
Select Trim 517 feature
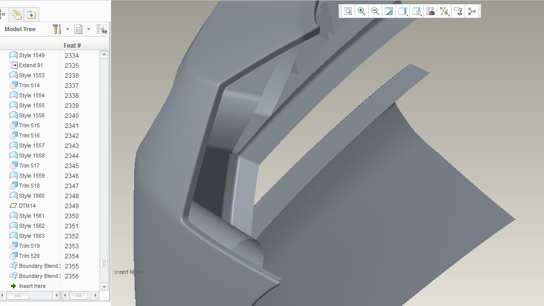29,166
